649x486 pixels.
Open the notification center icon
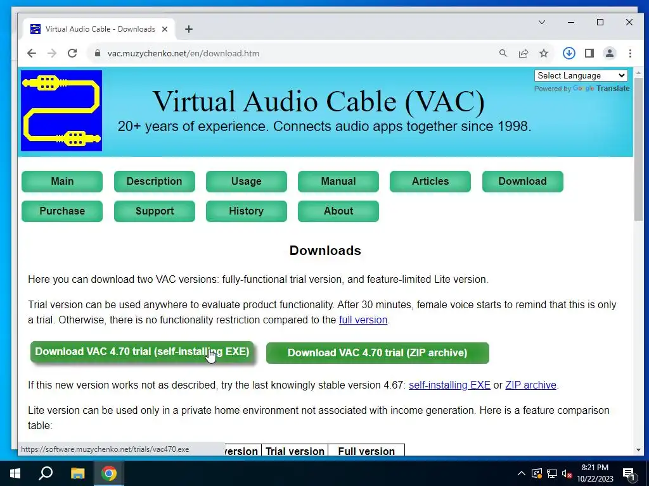629,475
